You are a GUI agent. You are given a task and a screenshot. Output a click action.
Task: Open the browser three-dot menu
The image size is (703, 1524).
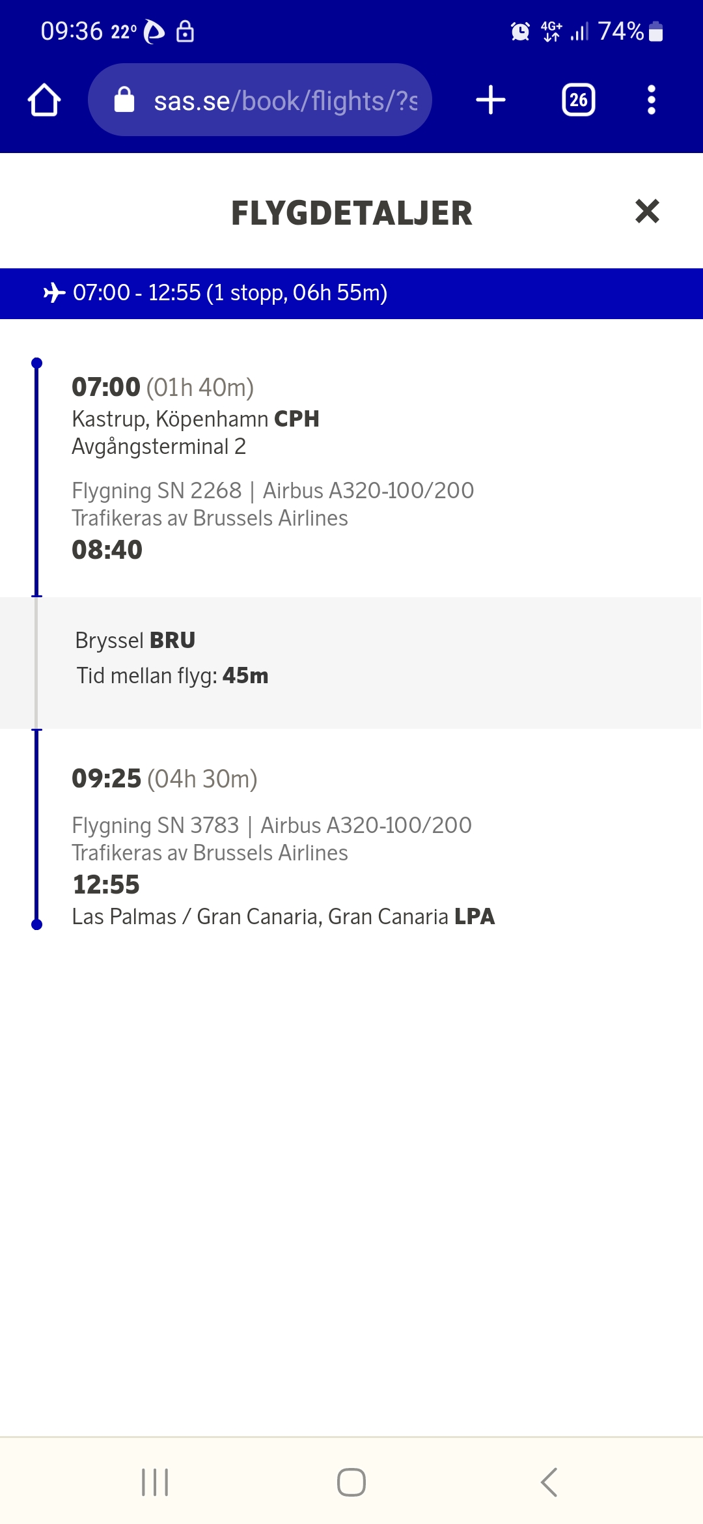651,100
